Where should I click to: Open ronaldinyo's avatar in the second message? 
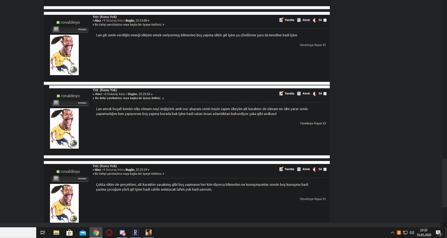64,128
